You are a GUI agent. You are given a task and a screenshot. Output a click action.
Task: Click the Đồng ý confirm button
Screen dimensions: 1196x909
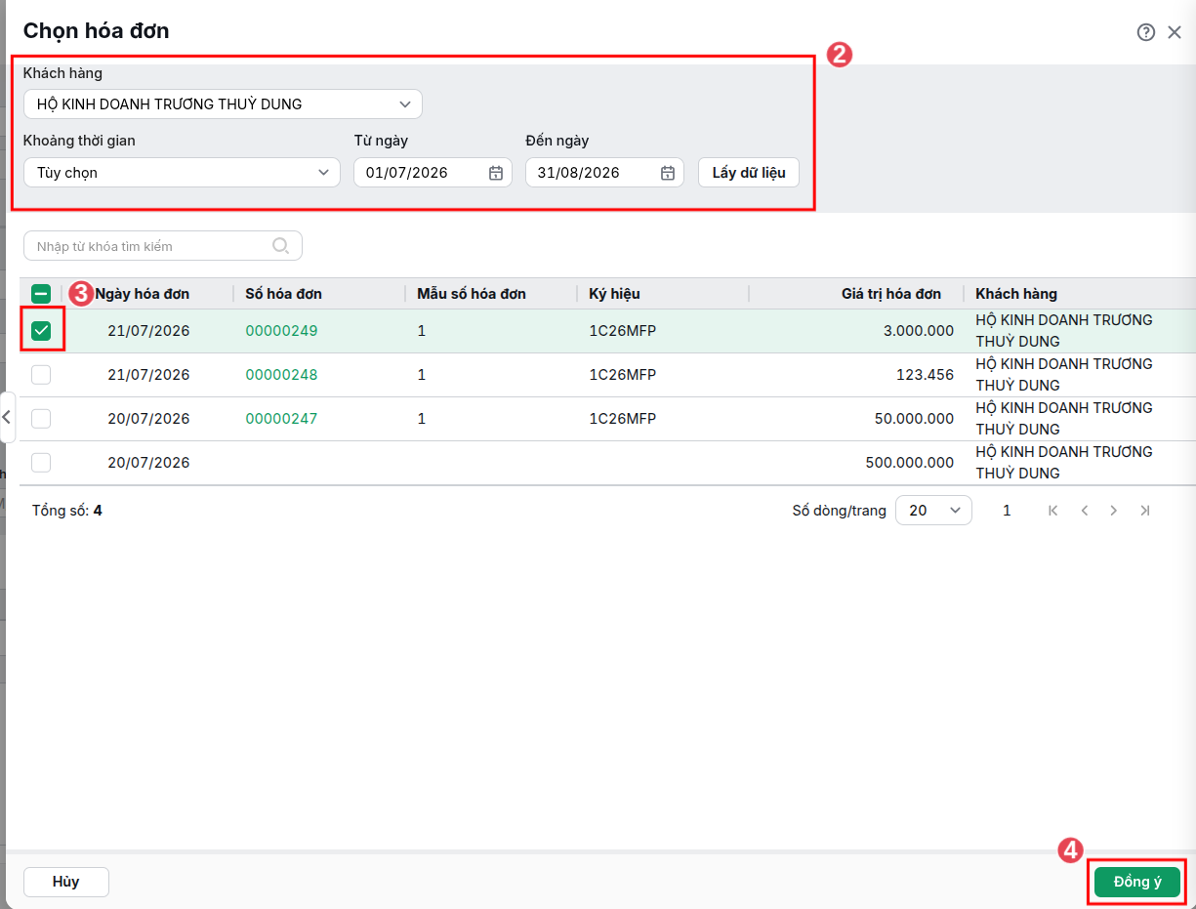point(1137,883)
